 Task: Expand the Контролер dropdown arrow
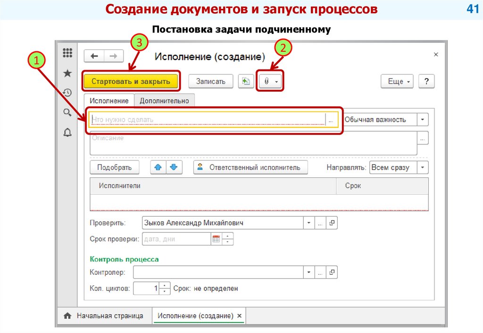coord(308,272)
